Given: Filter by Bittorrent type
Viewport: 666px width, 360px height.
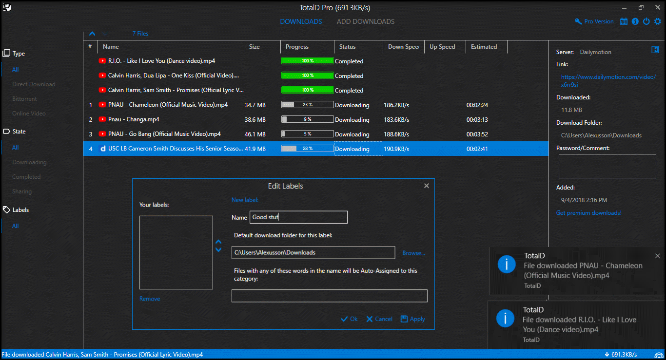Looking at the screenshot, I should [25, 99].
